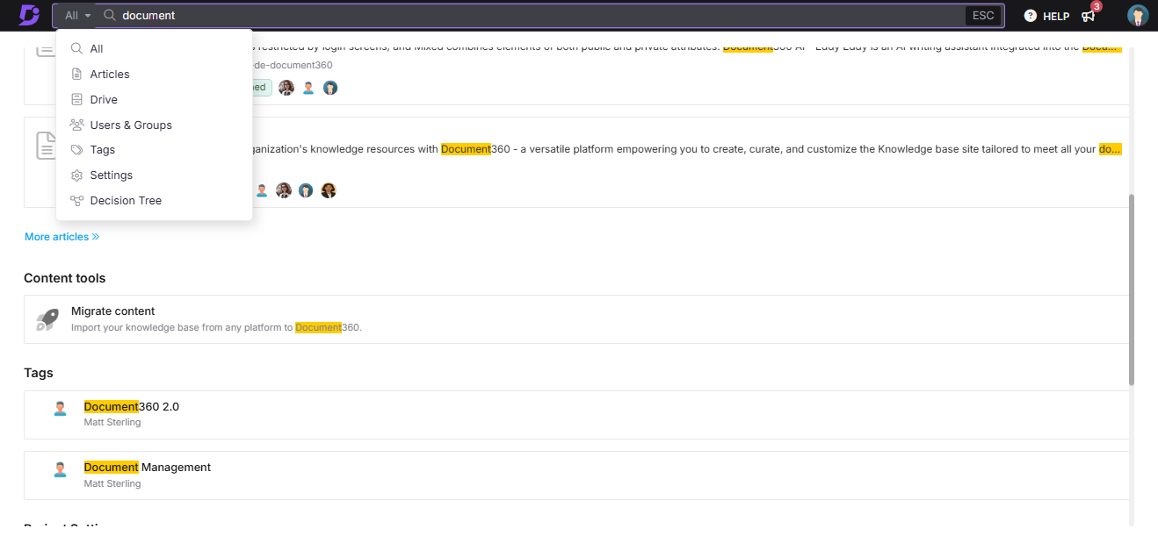The height and width of the screenshot is (543, 1158).
Task: Click the Tags section heading
Action: (39, 373)
